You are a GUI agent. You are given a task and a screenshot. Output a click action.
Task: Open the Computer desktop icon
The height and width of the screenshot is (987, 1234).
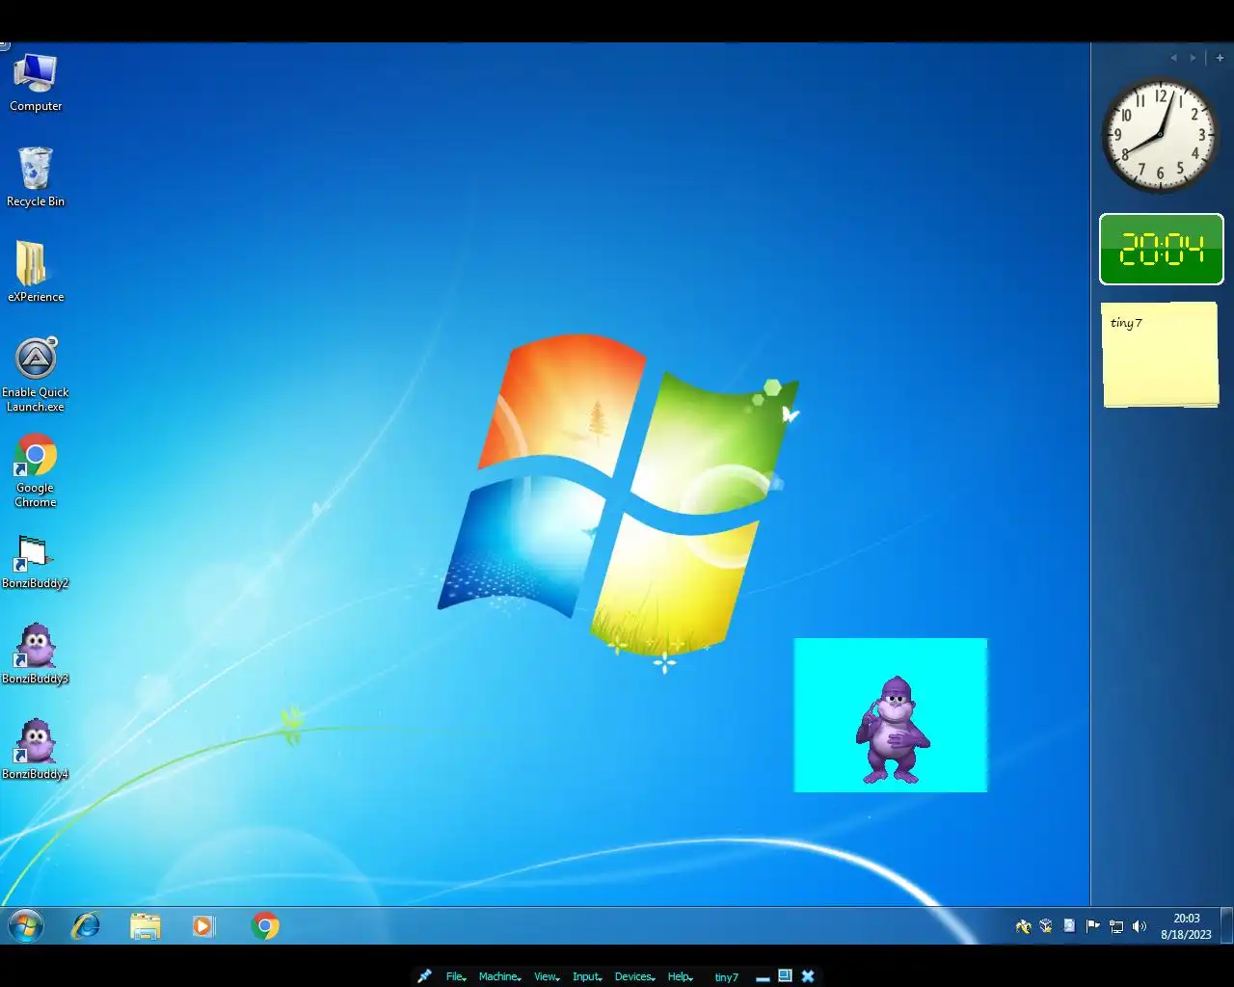pos(36,83)
